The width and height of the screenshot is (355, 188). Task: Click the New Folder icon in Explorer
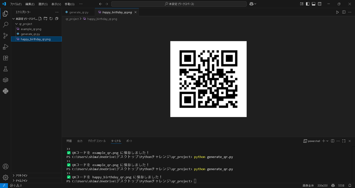coord(45,19)
